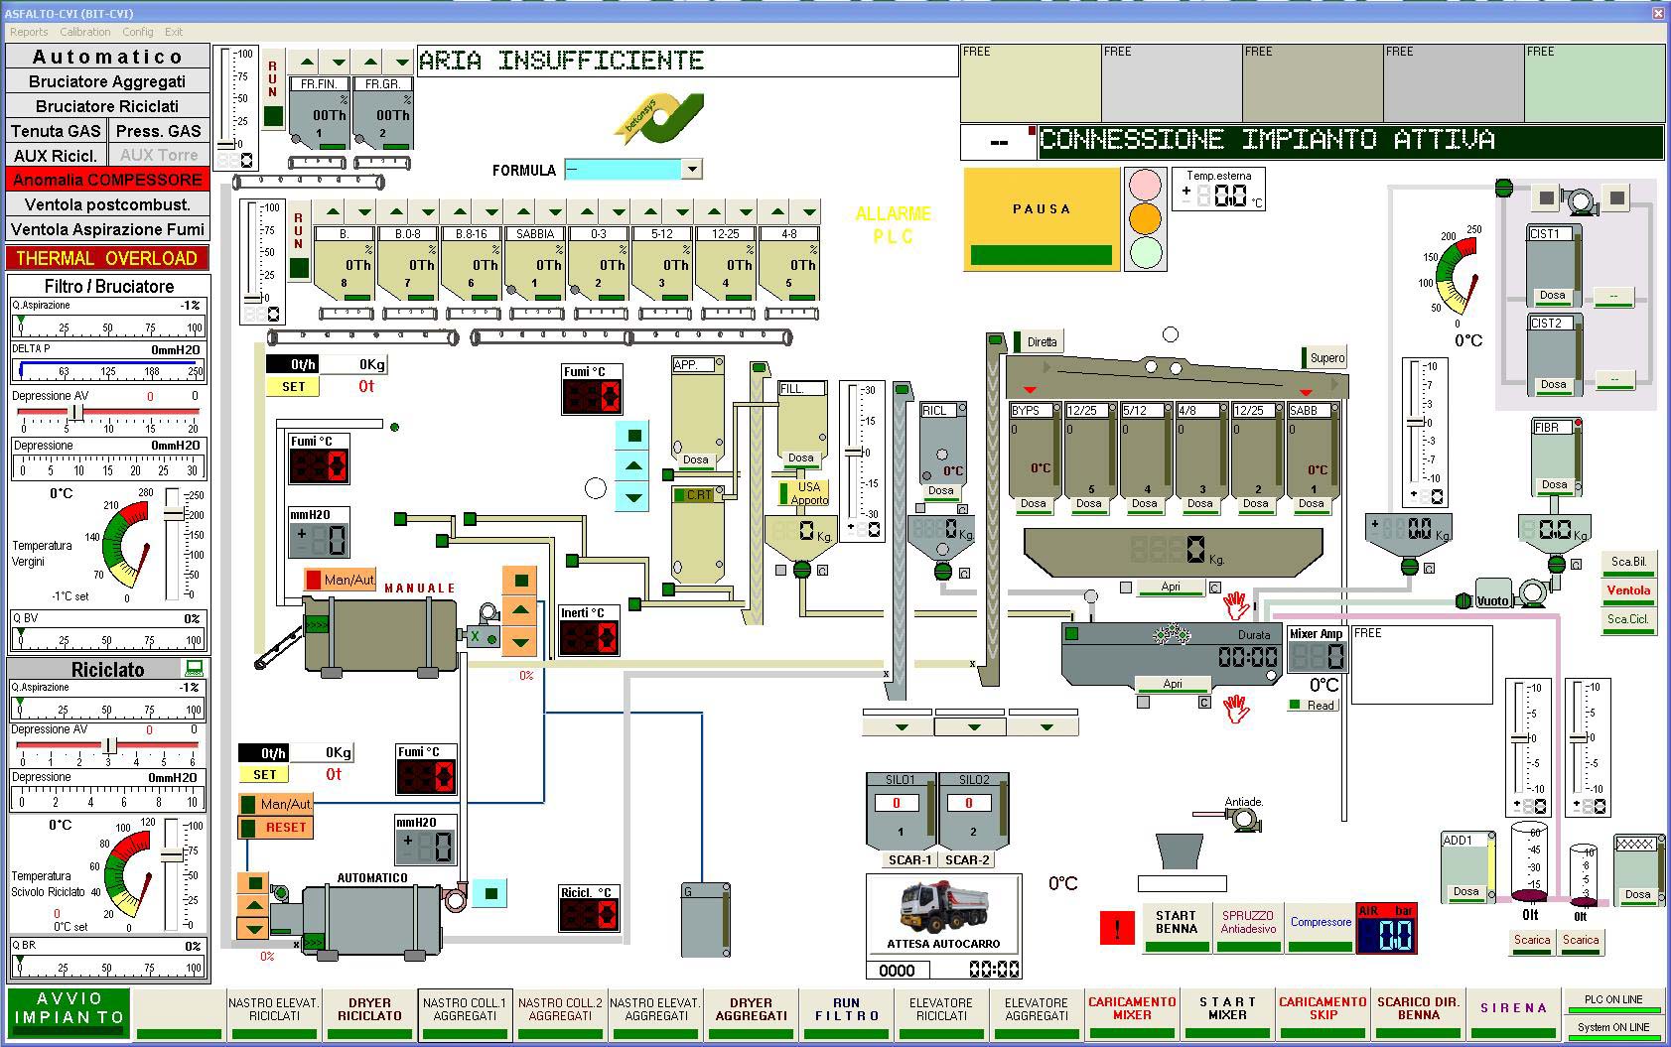The height and width of the screenshot is (1047, 1671).
Task: Click the CIST2 bitumen tank
Action: pyautogui.click(x=1553, y=354)
